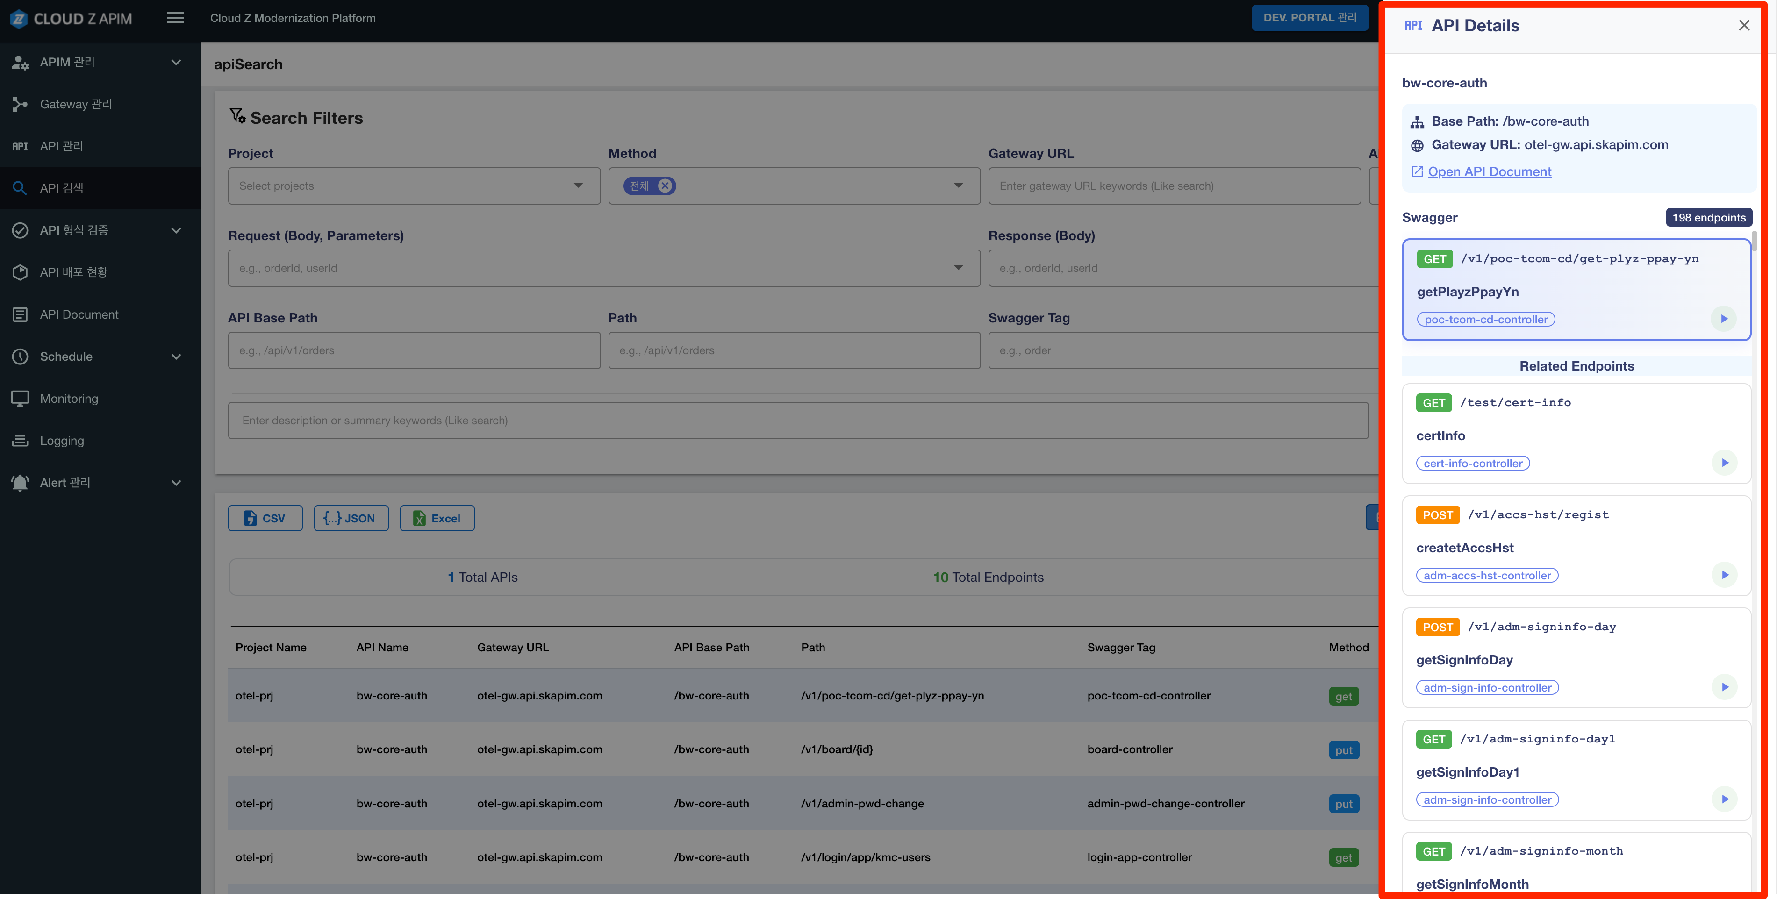1777x899 pixels.
Task: Open the Method filter dropdown arrow
Action: tap(958, 186)
